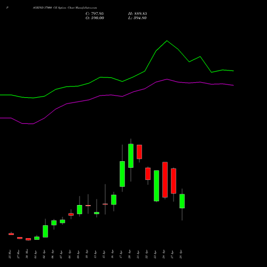Click the high value "H: 889.85"
Viewport: 267px width, 267px height.
pos(137,13)
